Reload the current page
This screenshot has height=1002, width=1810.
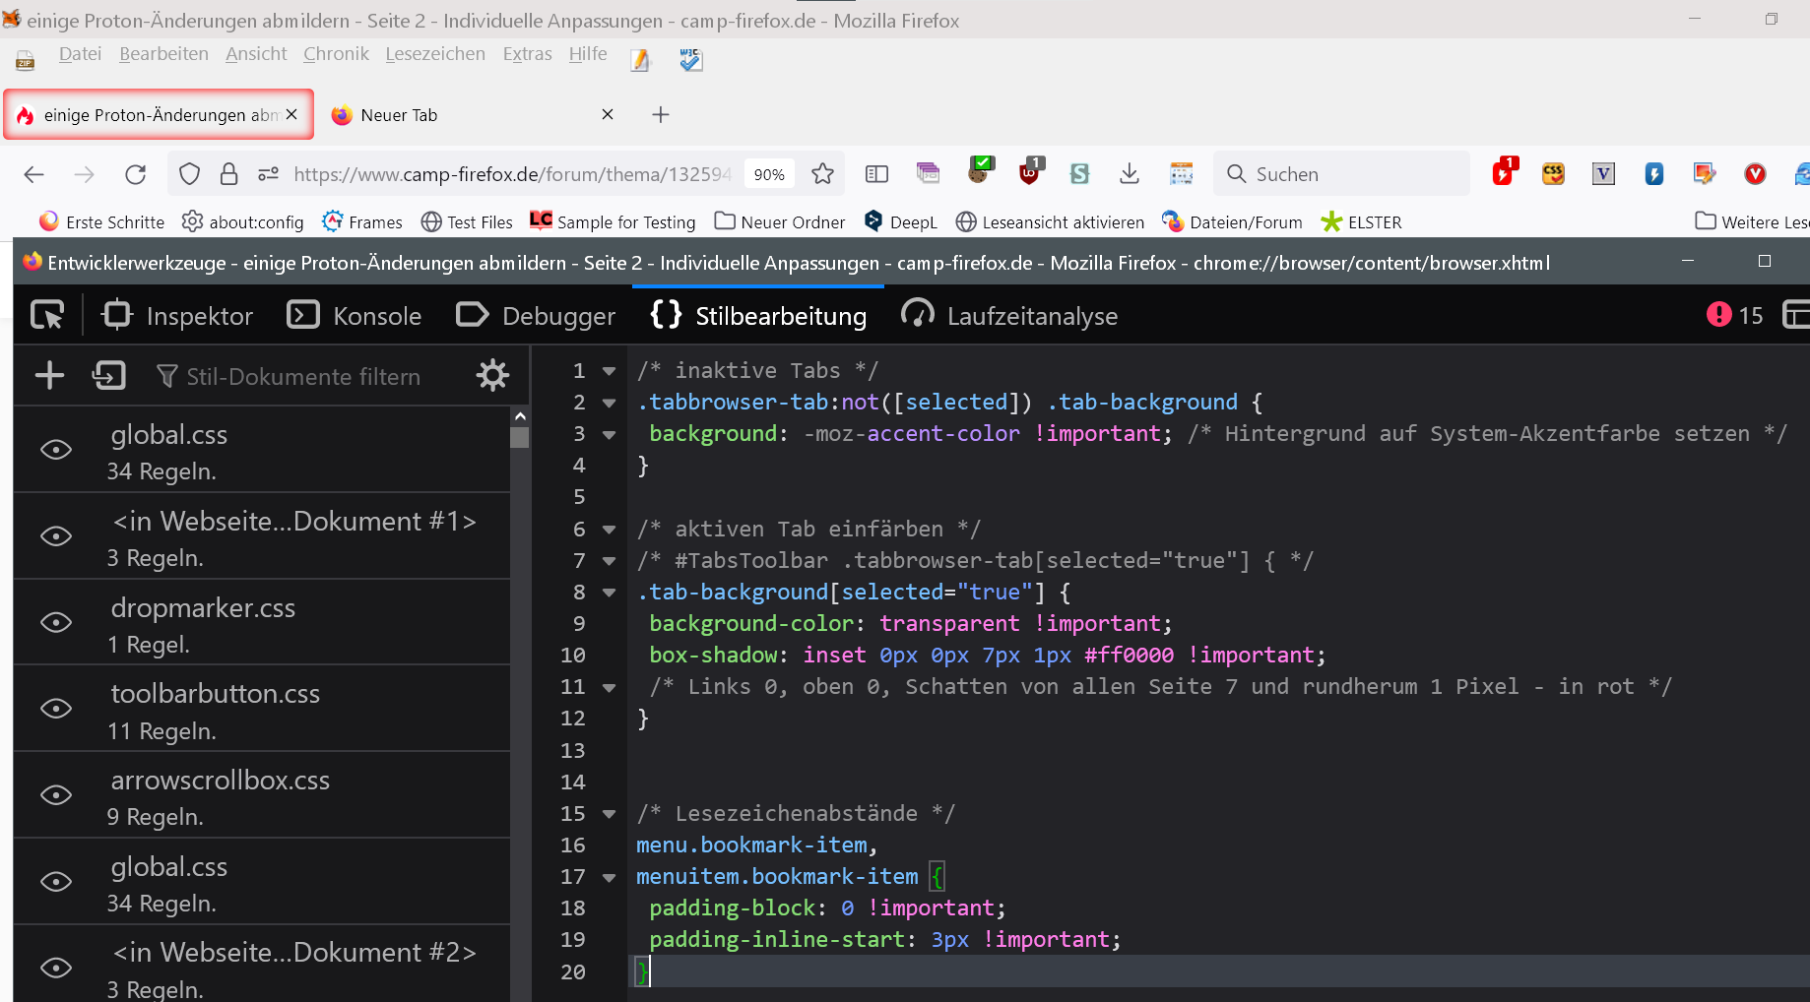pos(136,174)
